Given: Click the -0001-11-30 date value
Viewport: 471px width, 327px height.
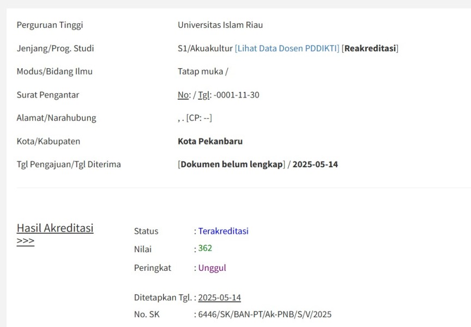Looking at the screenshot, I should (237, 95).
